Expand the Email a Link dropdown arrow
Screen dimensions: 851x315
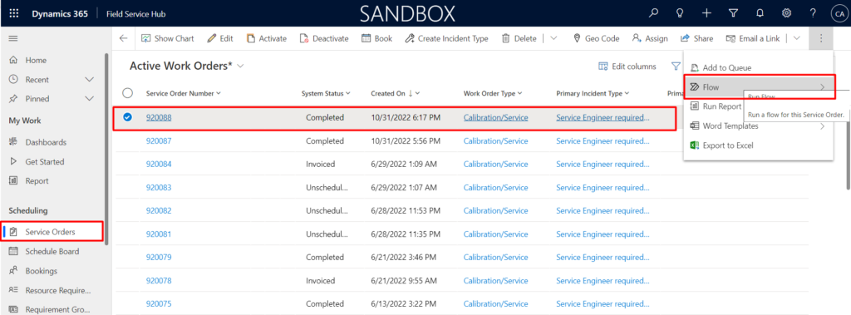point(796,38)
